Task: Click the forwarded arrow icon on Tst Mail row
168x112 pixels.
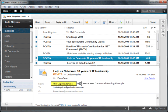Action: click(x=155, y=32)
